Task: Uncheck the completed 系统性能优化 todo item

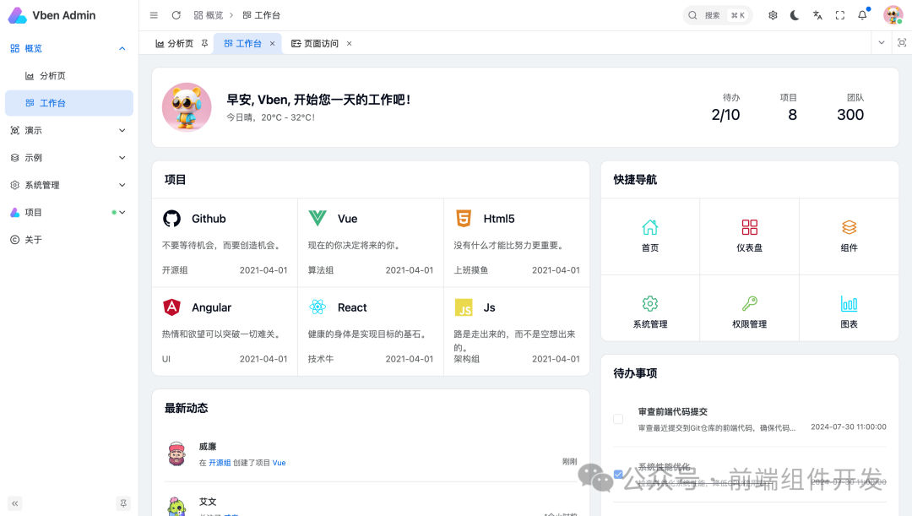Action: coord(617,474)
